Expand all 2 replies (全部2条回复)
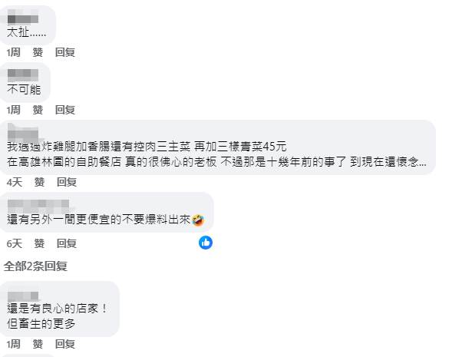The height and width of the screenshot is (357, 449). tap(35, 266)
